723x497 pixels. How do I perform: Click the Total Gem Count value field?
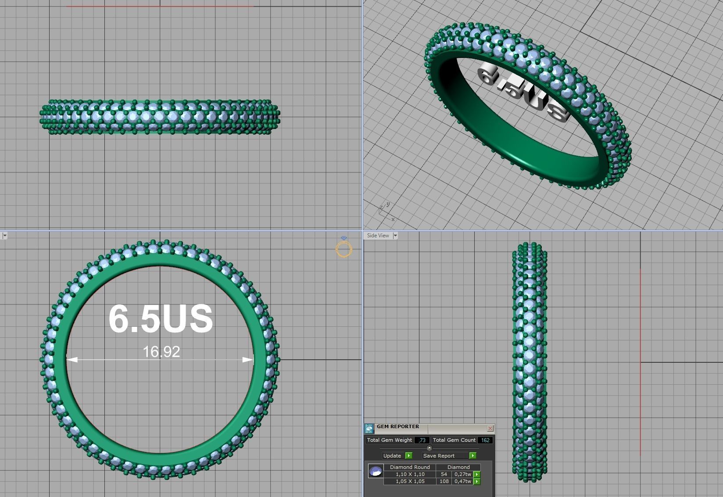pos(485,440)
